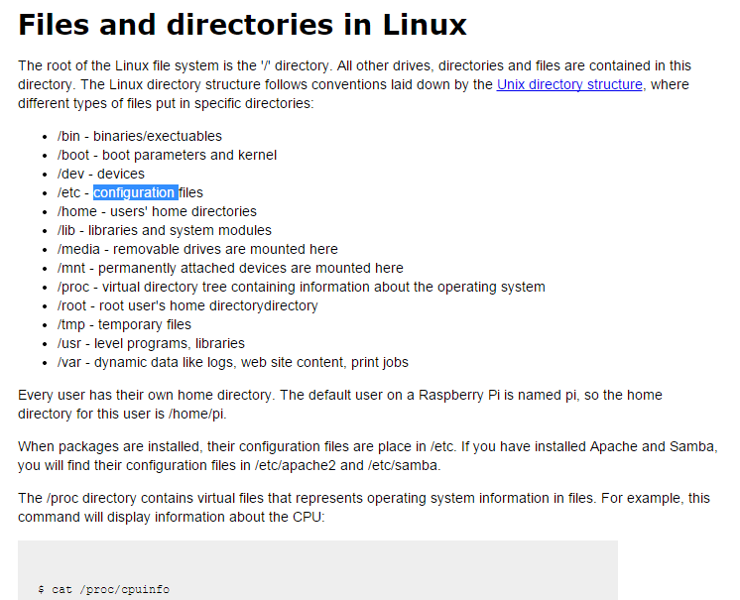Click the /var dynamic data entry
This screenshot has height=600, width=740.
pyautogui.click(x=233, y=362)
